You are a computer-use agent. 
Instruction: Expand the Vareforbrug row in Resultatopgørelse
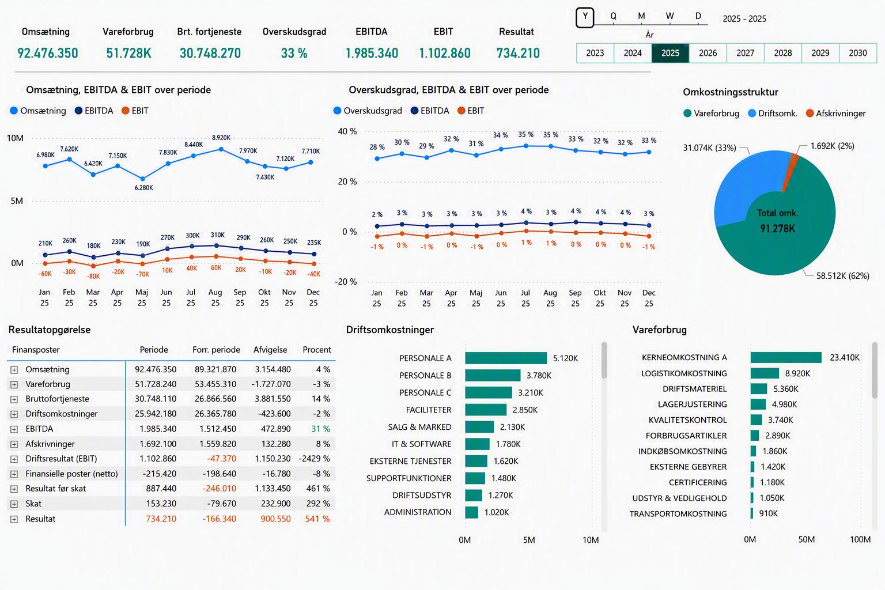[14, 384]
